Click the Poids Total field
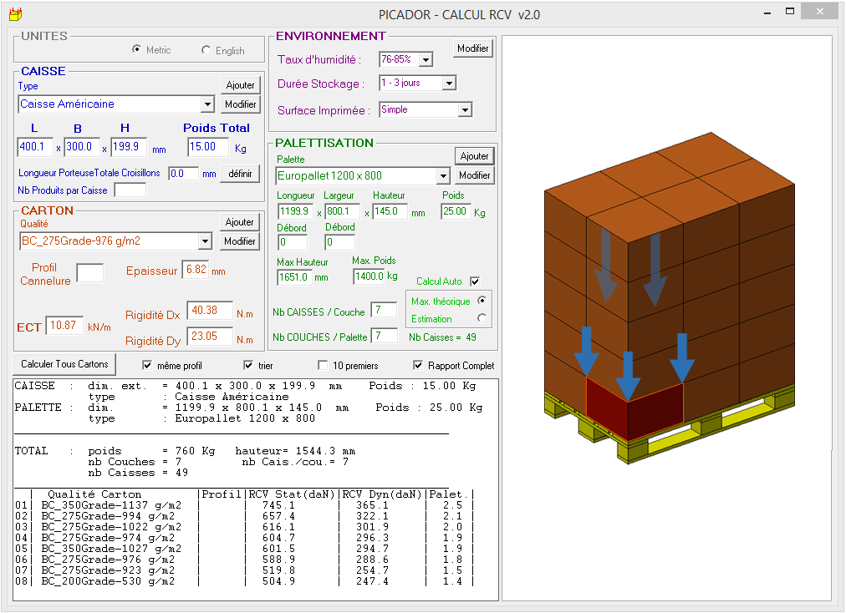The height and width of the screenshot is (613, 846). [x=207, y=147]
